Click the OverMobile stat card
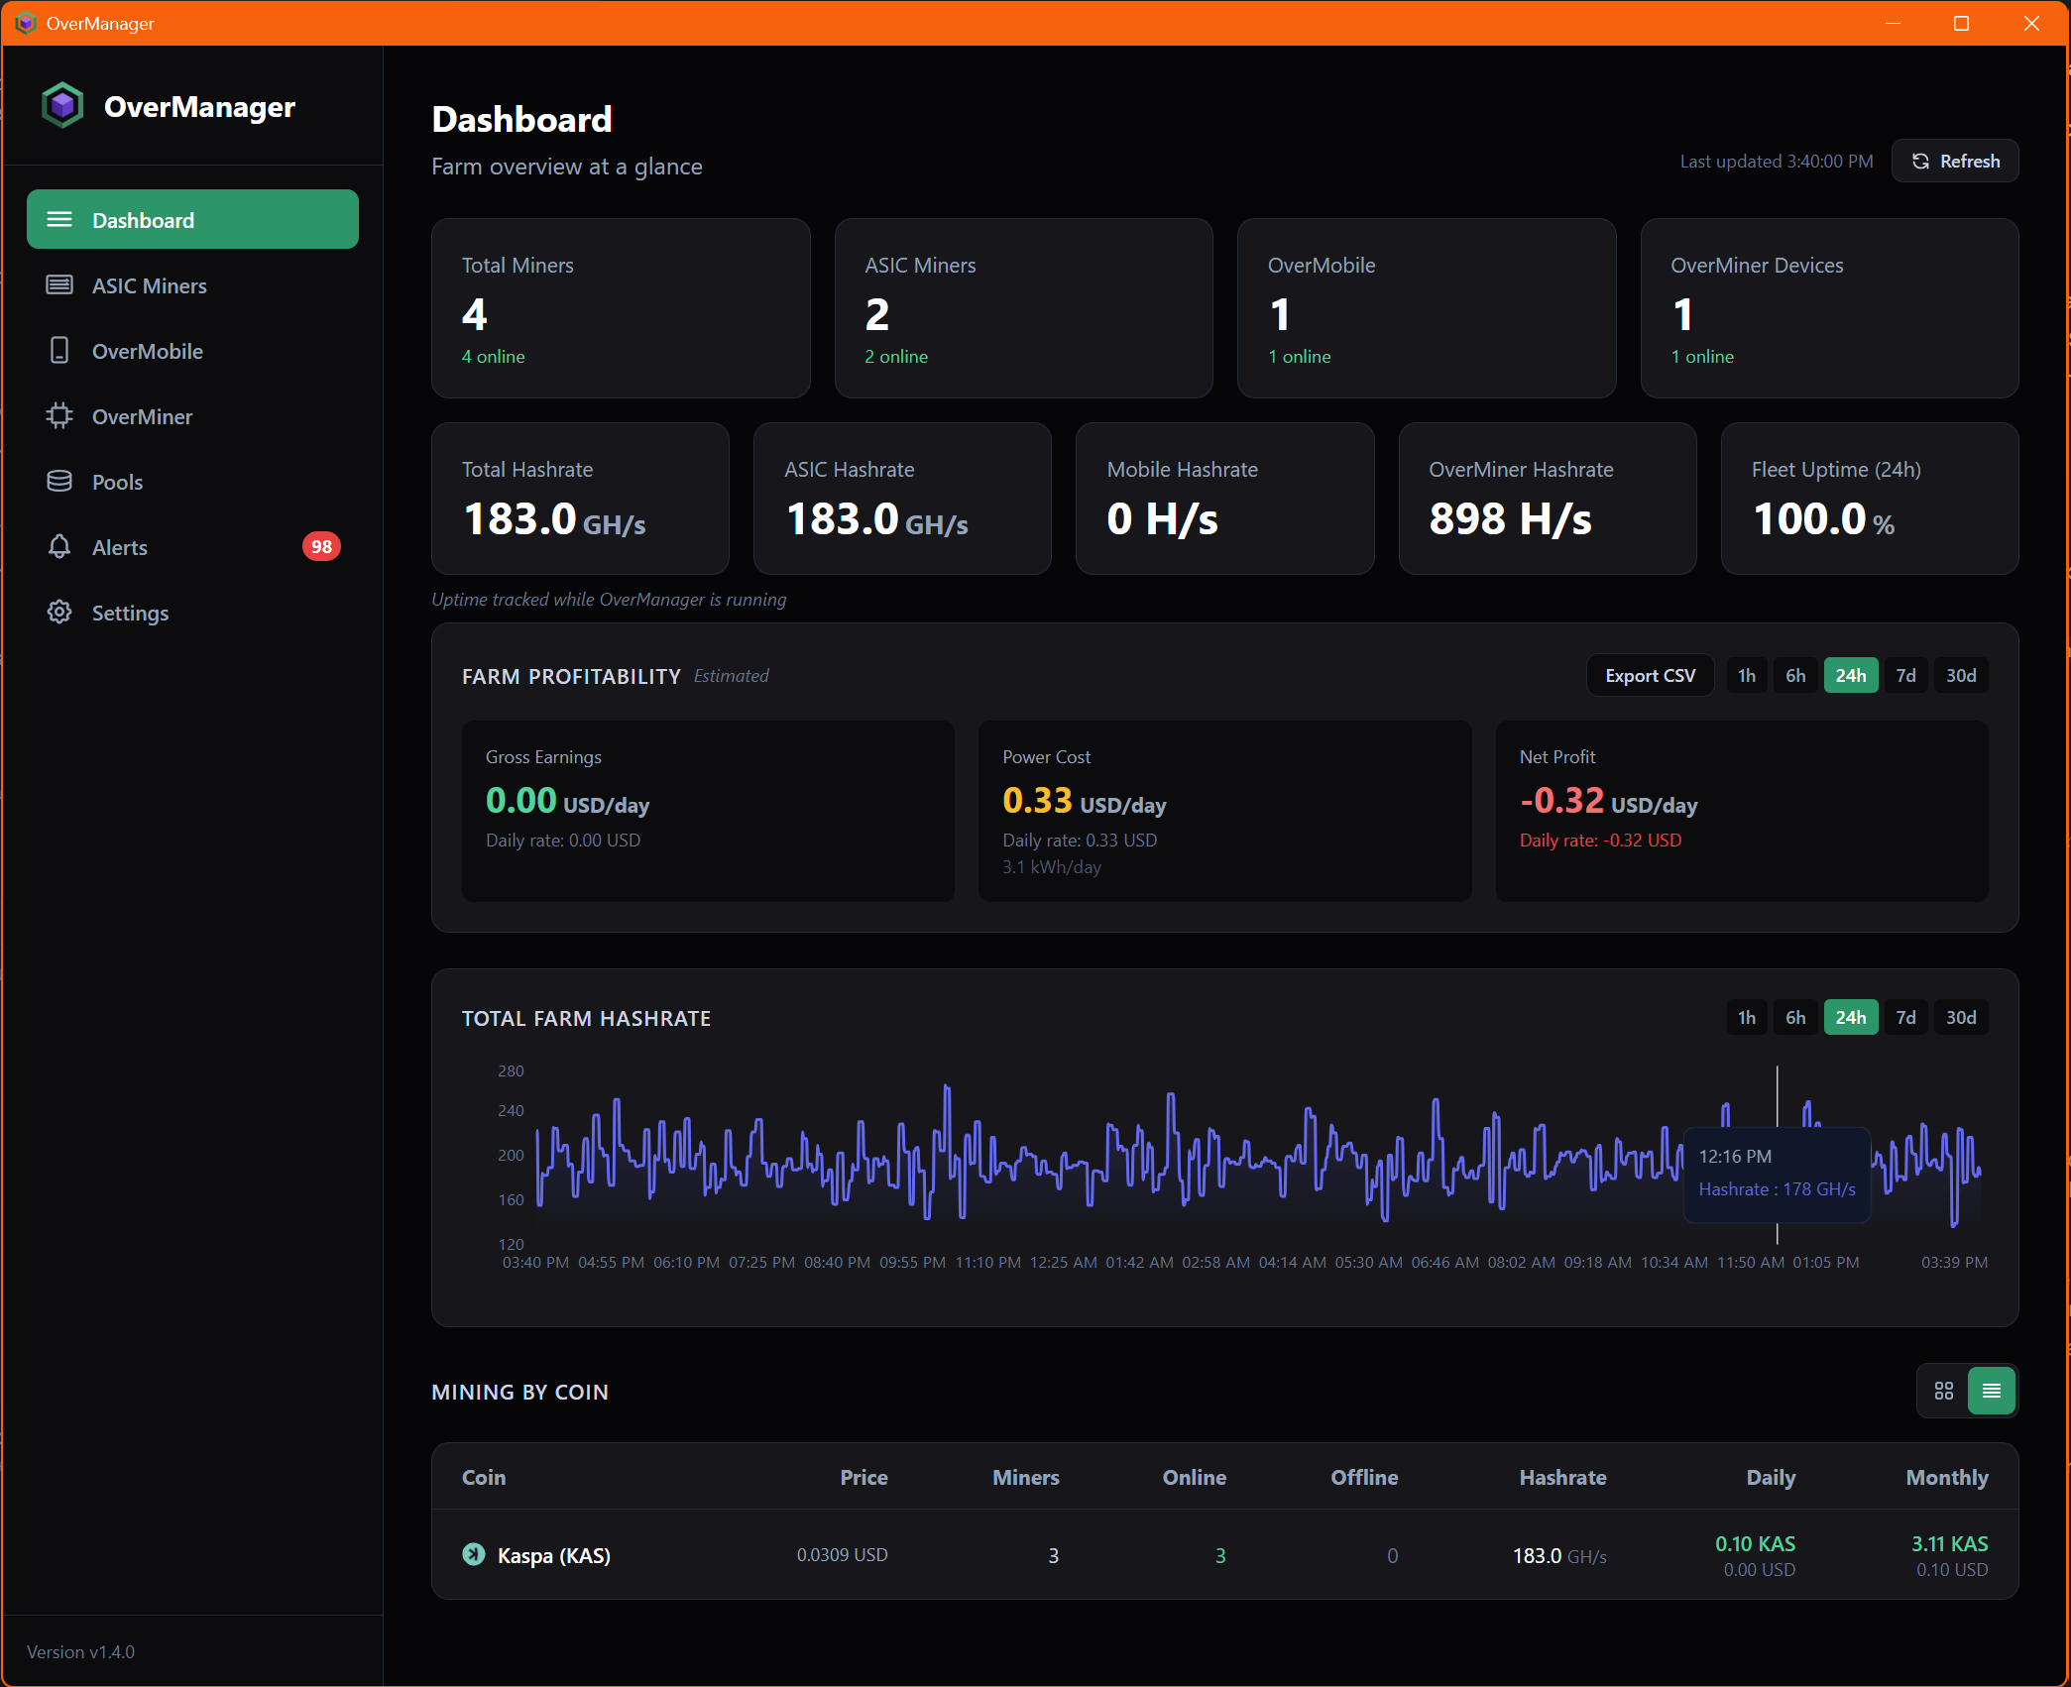Screen dimensions: 2071x1687 click(1427, 308)
